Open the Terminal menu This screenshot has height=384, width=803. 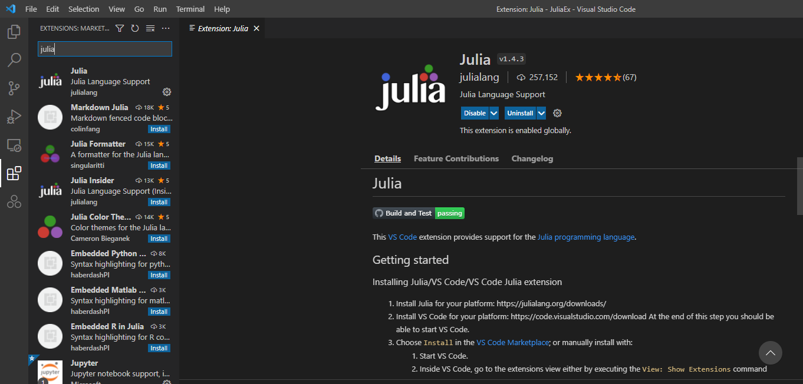(x=190, y=9)
